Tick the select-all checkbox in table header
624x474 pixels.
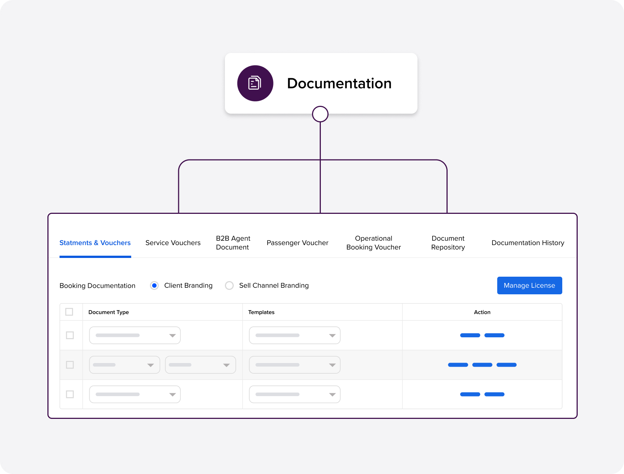[69, 312]
